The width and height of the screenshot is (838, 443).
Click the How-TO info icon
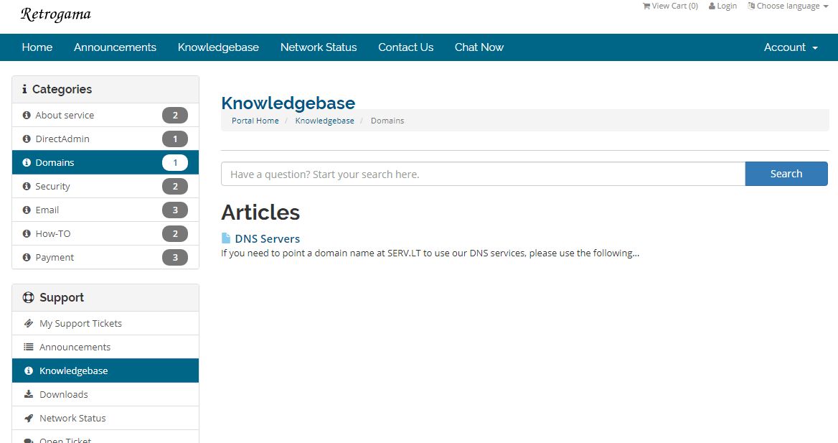pyautogui.click(x=26, y=233)
